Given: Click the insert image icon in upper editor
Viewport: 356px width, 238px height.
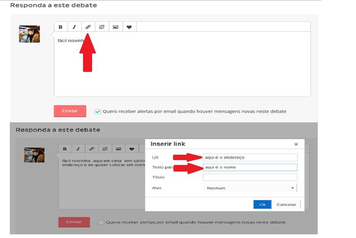Looking at the screenshot, I should pos(115,27).
